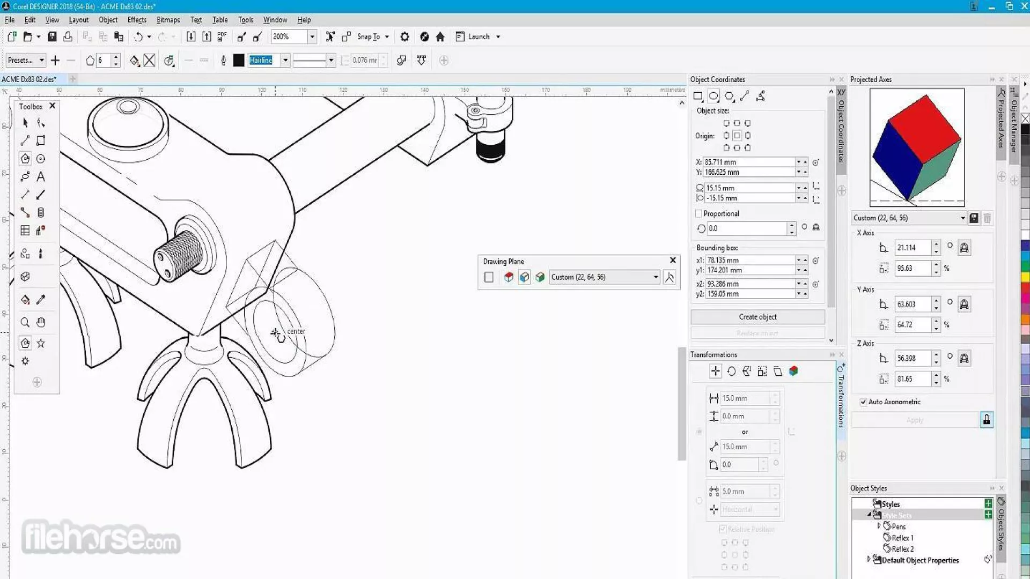Enable the Proportional checkbox
The height and width of the screenshot is (579, 1030).
click(698, 213)
